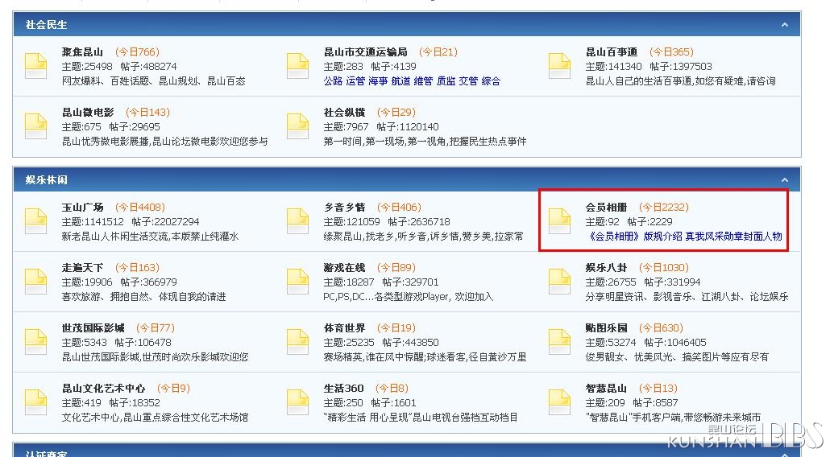This screenshot has width=830, height=457.
Task: Open the 社会纵横 forum
Action: pos(344,112)
